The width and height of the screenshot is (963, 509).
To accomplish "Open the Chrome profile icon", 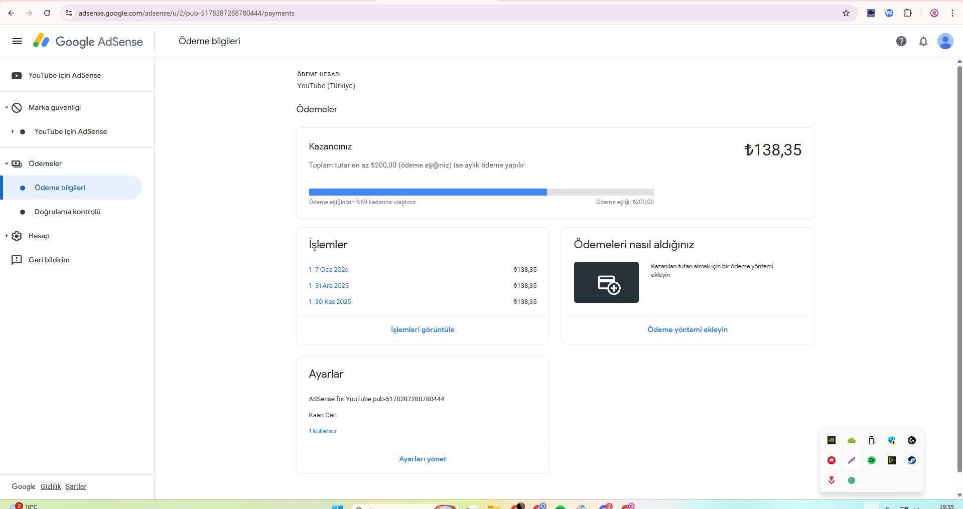I will (934, 13).
